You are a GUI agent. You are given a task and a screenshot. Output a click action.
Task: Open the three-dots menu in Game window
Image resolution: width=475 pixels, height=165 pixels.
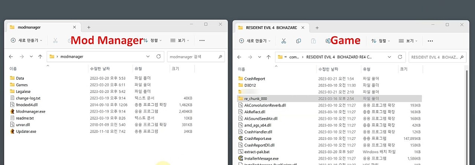430,41
